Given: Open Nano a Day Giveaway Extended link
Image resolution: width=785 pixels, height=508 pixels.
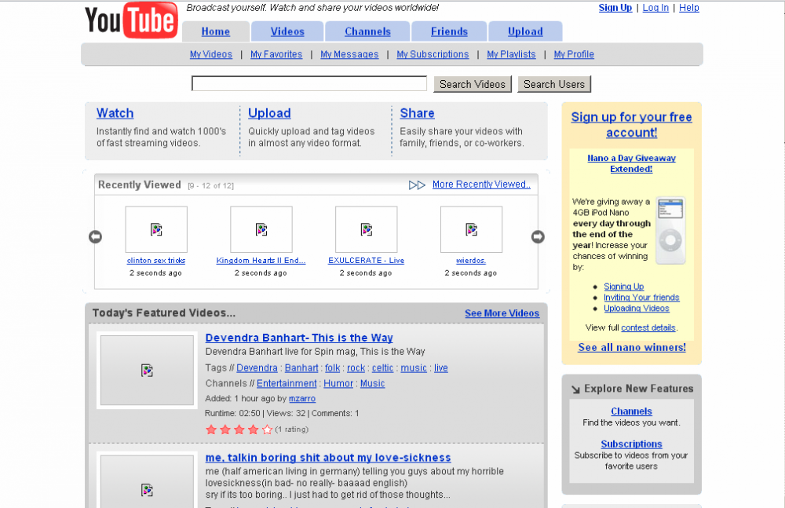Looking at the screenshot, I should coord(631,163).
